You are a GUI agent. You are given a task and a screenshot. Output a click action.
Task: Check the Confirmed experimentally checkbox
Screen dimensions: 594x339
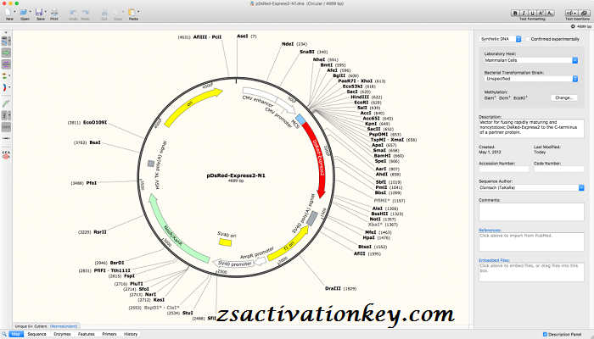click(x=527, y=39)
